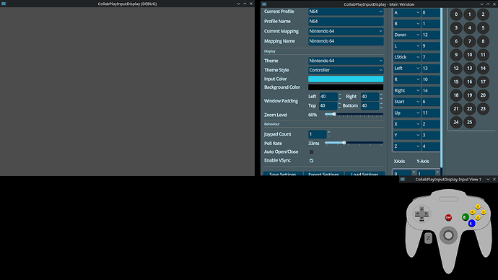Open the DEBUG window title bar dropdown arrow
The height and width of the screenshot is (280, 498).
click(x=238, y=4)
